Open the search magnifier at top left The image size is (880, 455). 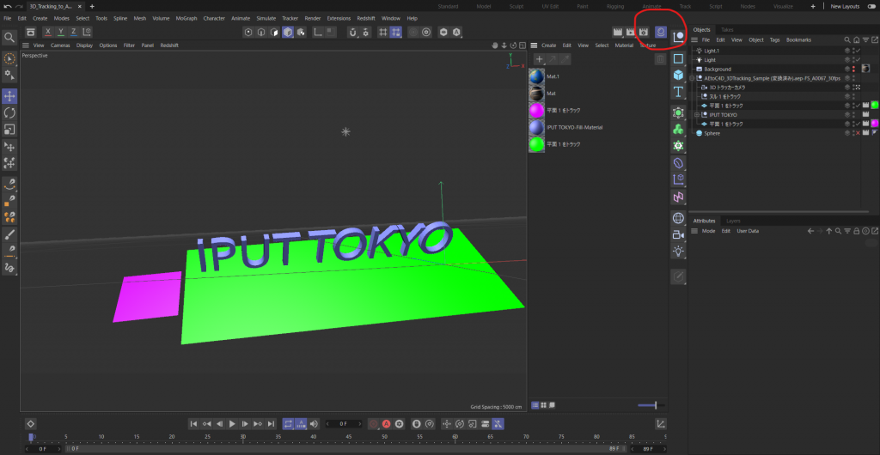[x=9, y=37]
